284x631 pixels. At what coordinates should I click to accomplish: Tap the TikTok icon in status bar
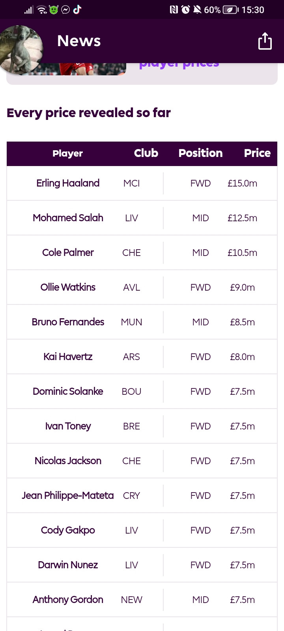coord(77,9)
